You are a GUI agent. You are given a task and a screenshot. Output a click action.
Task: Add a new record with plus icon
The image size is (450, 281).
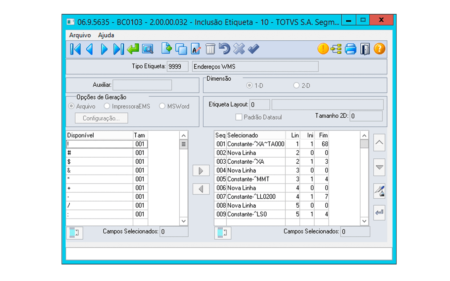[x=166, y=49]
